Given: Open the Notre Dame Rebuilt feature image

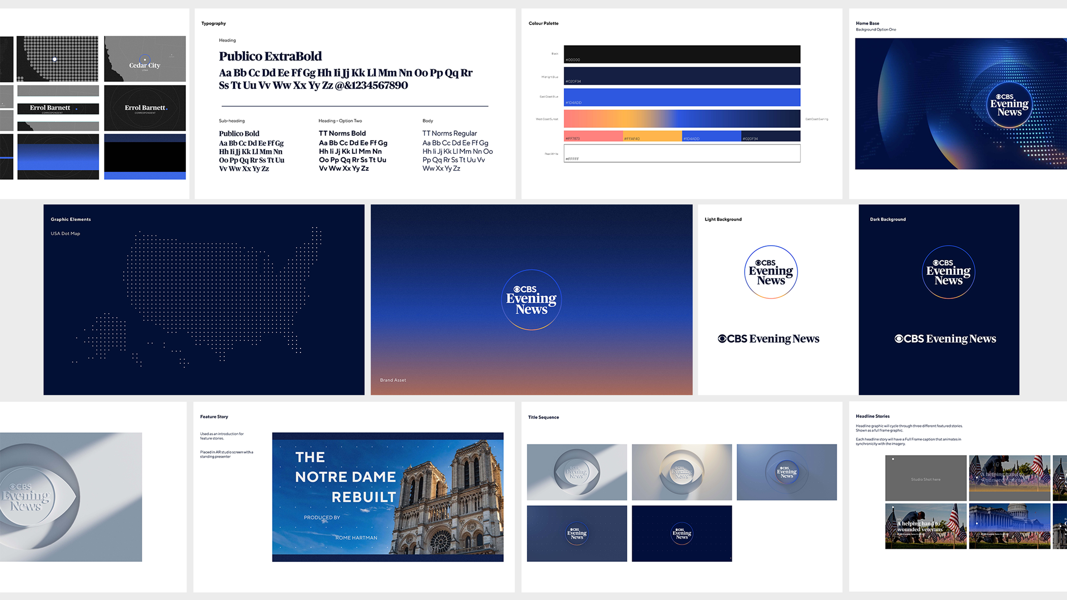Looking at the screenshot, I should [388, 497].
